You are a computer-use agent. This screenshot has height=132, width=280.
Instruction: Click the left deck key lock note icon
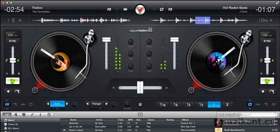coord(7,60)
